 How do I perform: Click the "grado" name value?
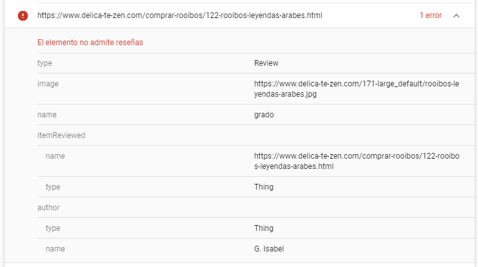click(264, 115)
